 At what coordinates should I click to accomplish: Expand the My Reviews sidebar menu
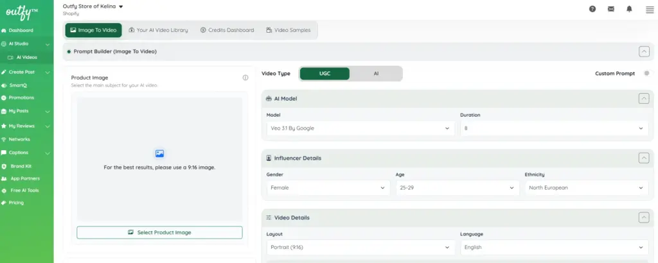pos(48,126)
